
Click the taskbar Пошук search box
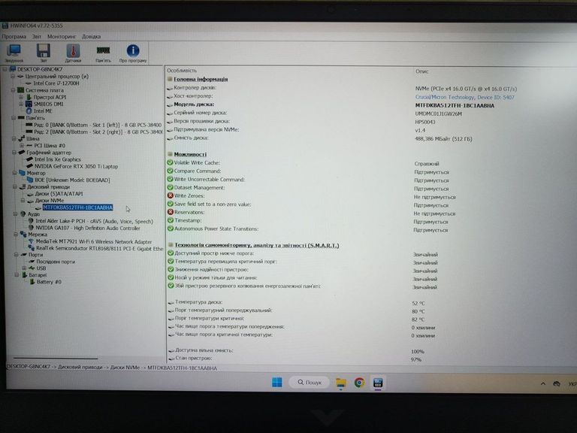pyautogui.click(x=310, y=382)
